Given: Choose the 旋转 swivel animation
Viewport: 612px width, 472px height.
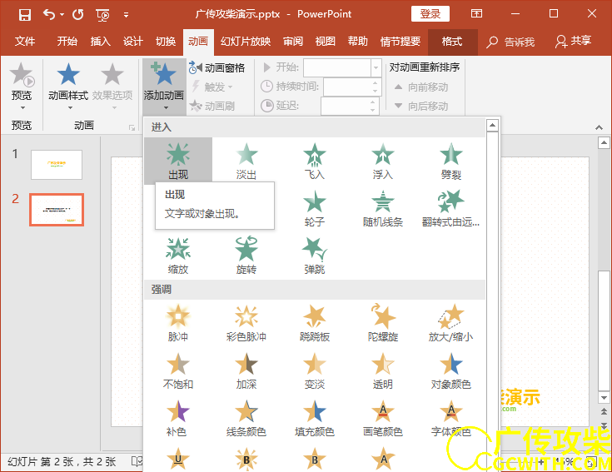Looking at the screenshot, I should 246,256.
